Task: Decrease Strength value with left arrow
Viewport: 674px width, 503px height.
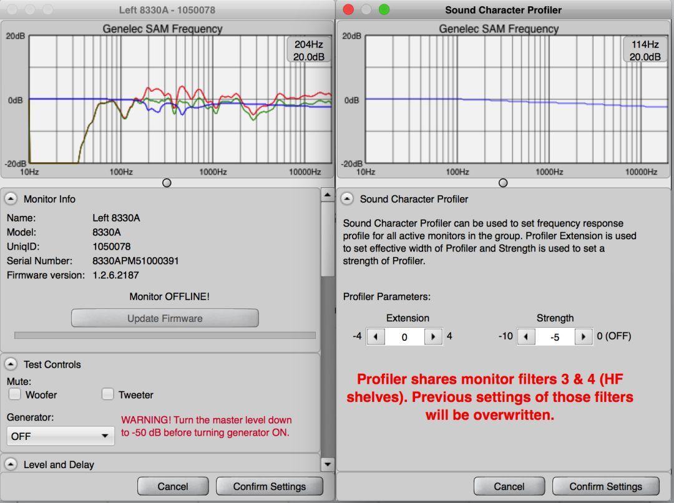Action: click(525, 337)
